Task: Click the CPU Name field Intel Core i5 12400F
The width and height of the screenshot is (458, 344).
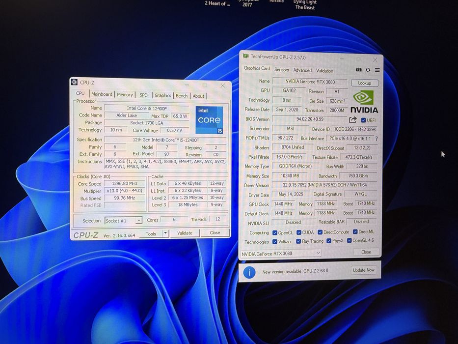Action: [147, 108]
